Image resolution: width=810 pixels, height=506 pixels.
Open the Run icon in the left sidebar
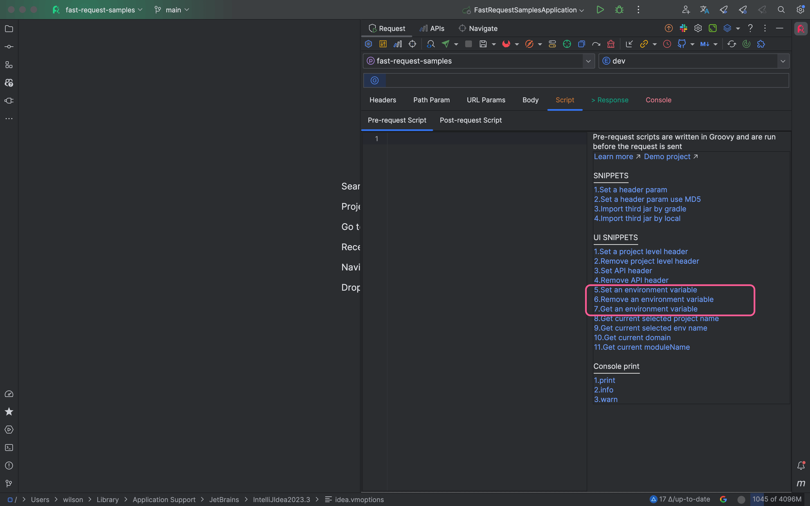pyautogui.click(x=9, y=430)
